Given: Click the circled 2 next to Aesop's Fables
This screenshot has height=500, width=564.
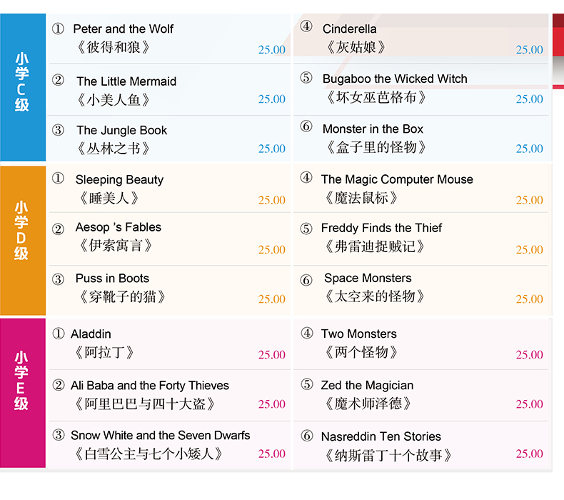Looking at the screenshot, I should coord(58,229).
